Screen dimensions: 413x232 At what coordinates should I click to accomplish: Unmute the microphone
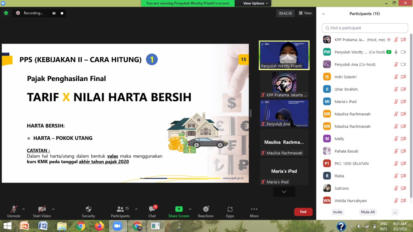click(14, 209)
